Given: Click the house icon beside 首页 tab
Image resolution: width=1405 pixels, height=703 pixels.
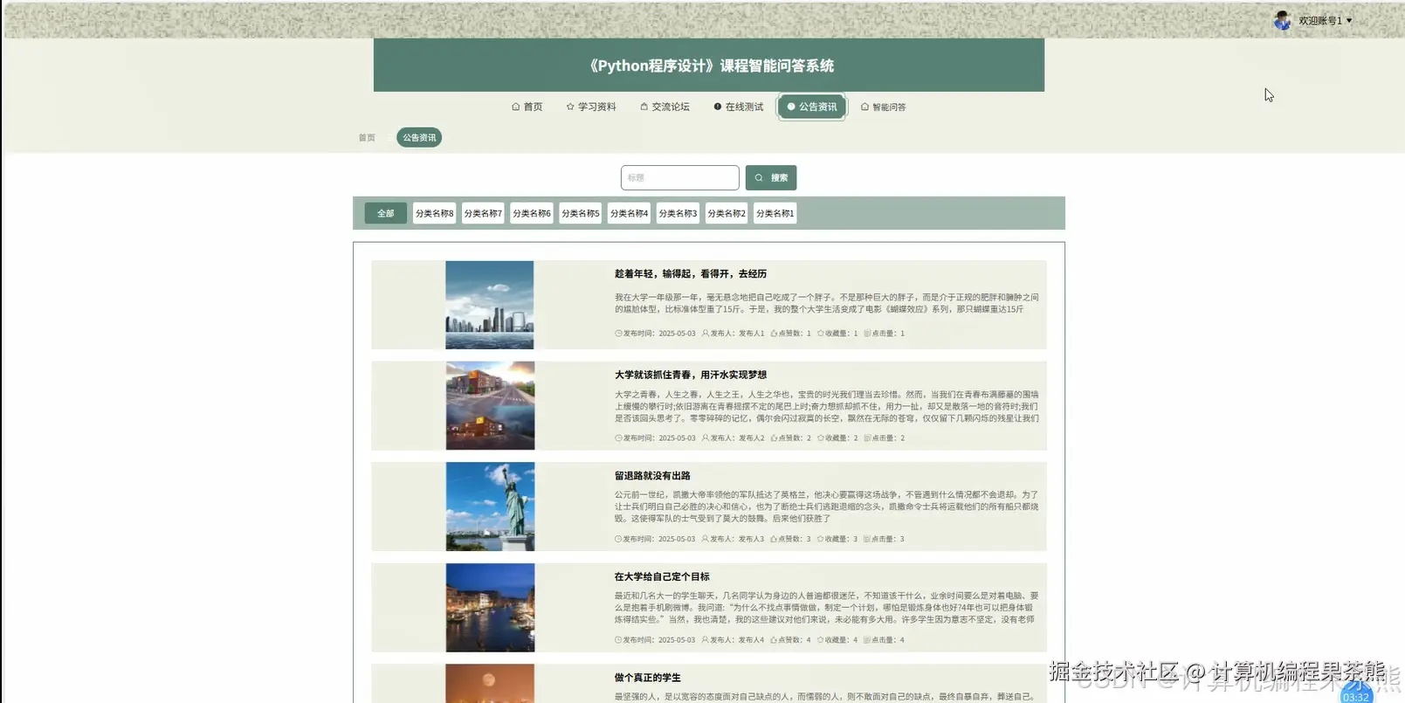Looking at the screenshot, I should click(x=515, y=107).
